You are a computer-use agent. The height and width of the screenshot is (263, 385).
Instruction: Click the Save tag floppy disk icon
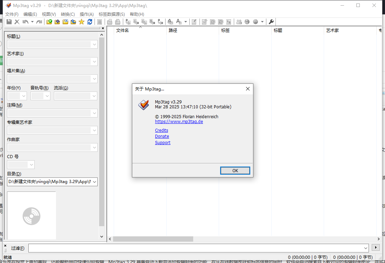click(9, 22)
